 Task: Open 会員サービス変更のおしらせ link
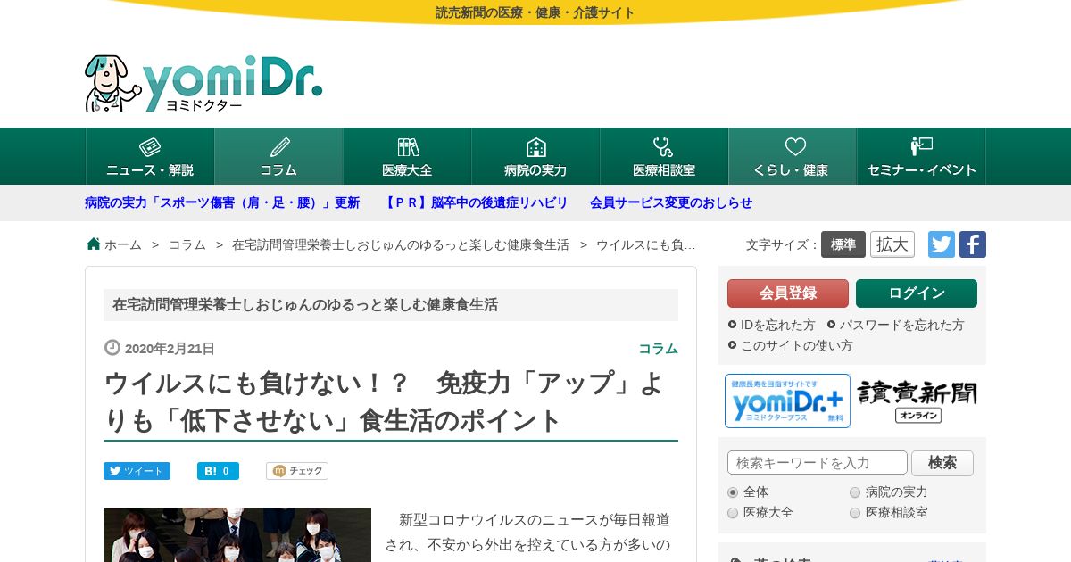coord(671,202)
